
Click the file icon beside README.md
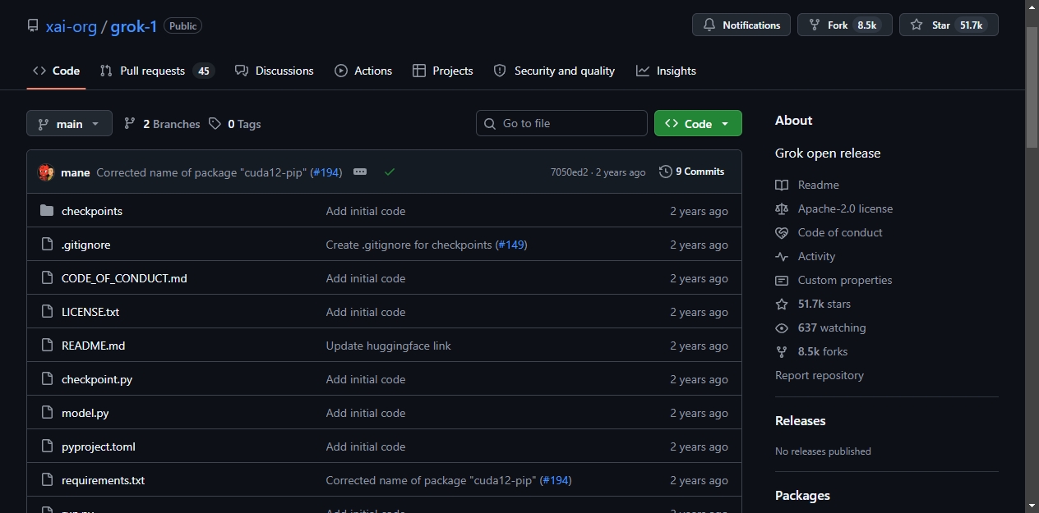click(47, 346)
